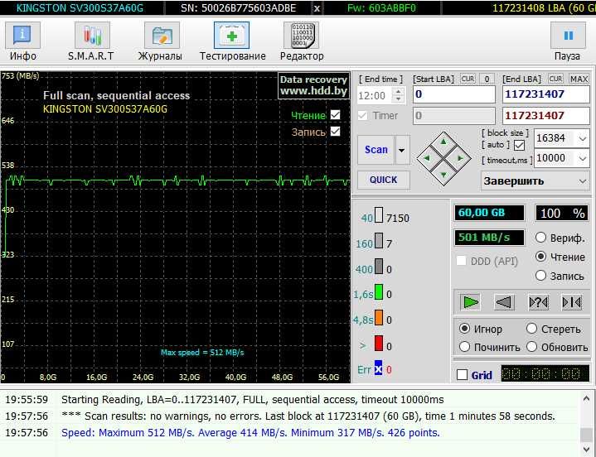Select the Починить radio option

(465, 347)
